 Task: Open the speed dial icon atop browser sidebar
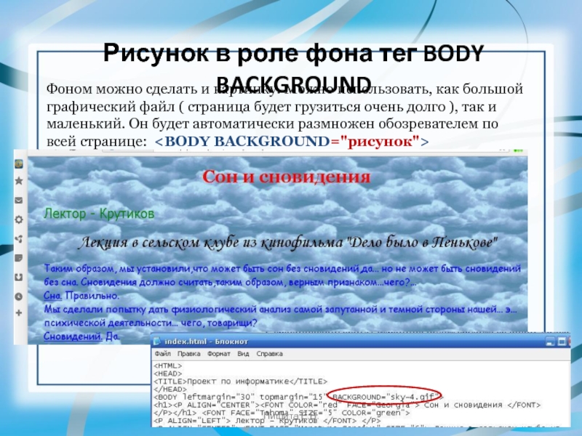pos(19,163)
